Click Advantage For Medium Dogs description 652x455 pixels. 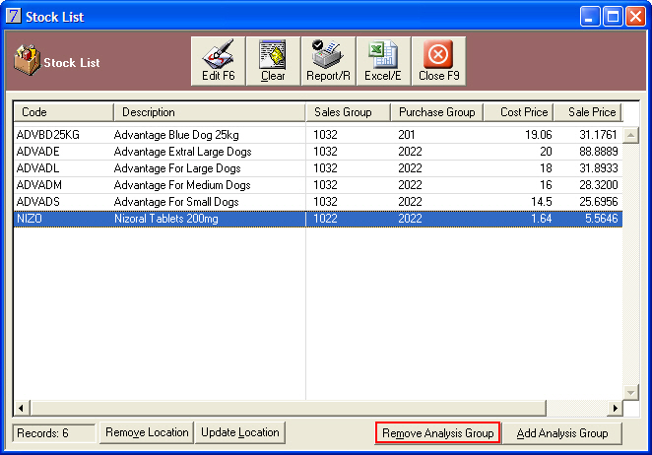pyautogui.click(x=182, y=185)
